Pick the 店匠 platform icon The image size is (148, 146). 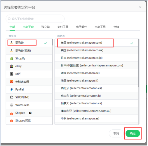(12, 74)
